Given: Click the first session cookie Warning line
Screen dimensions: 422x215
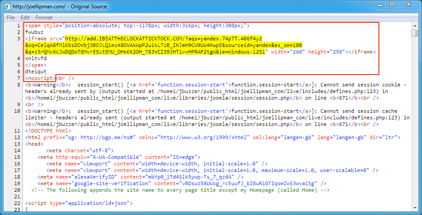Looking at the screenshot, I should pos(216,91).
